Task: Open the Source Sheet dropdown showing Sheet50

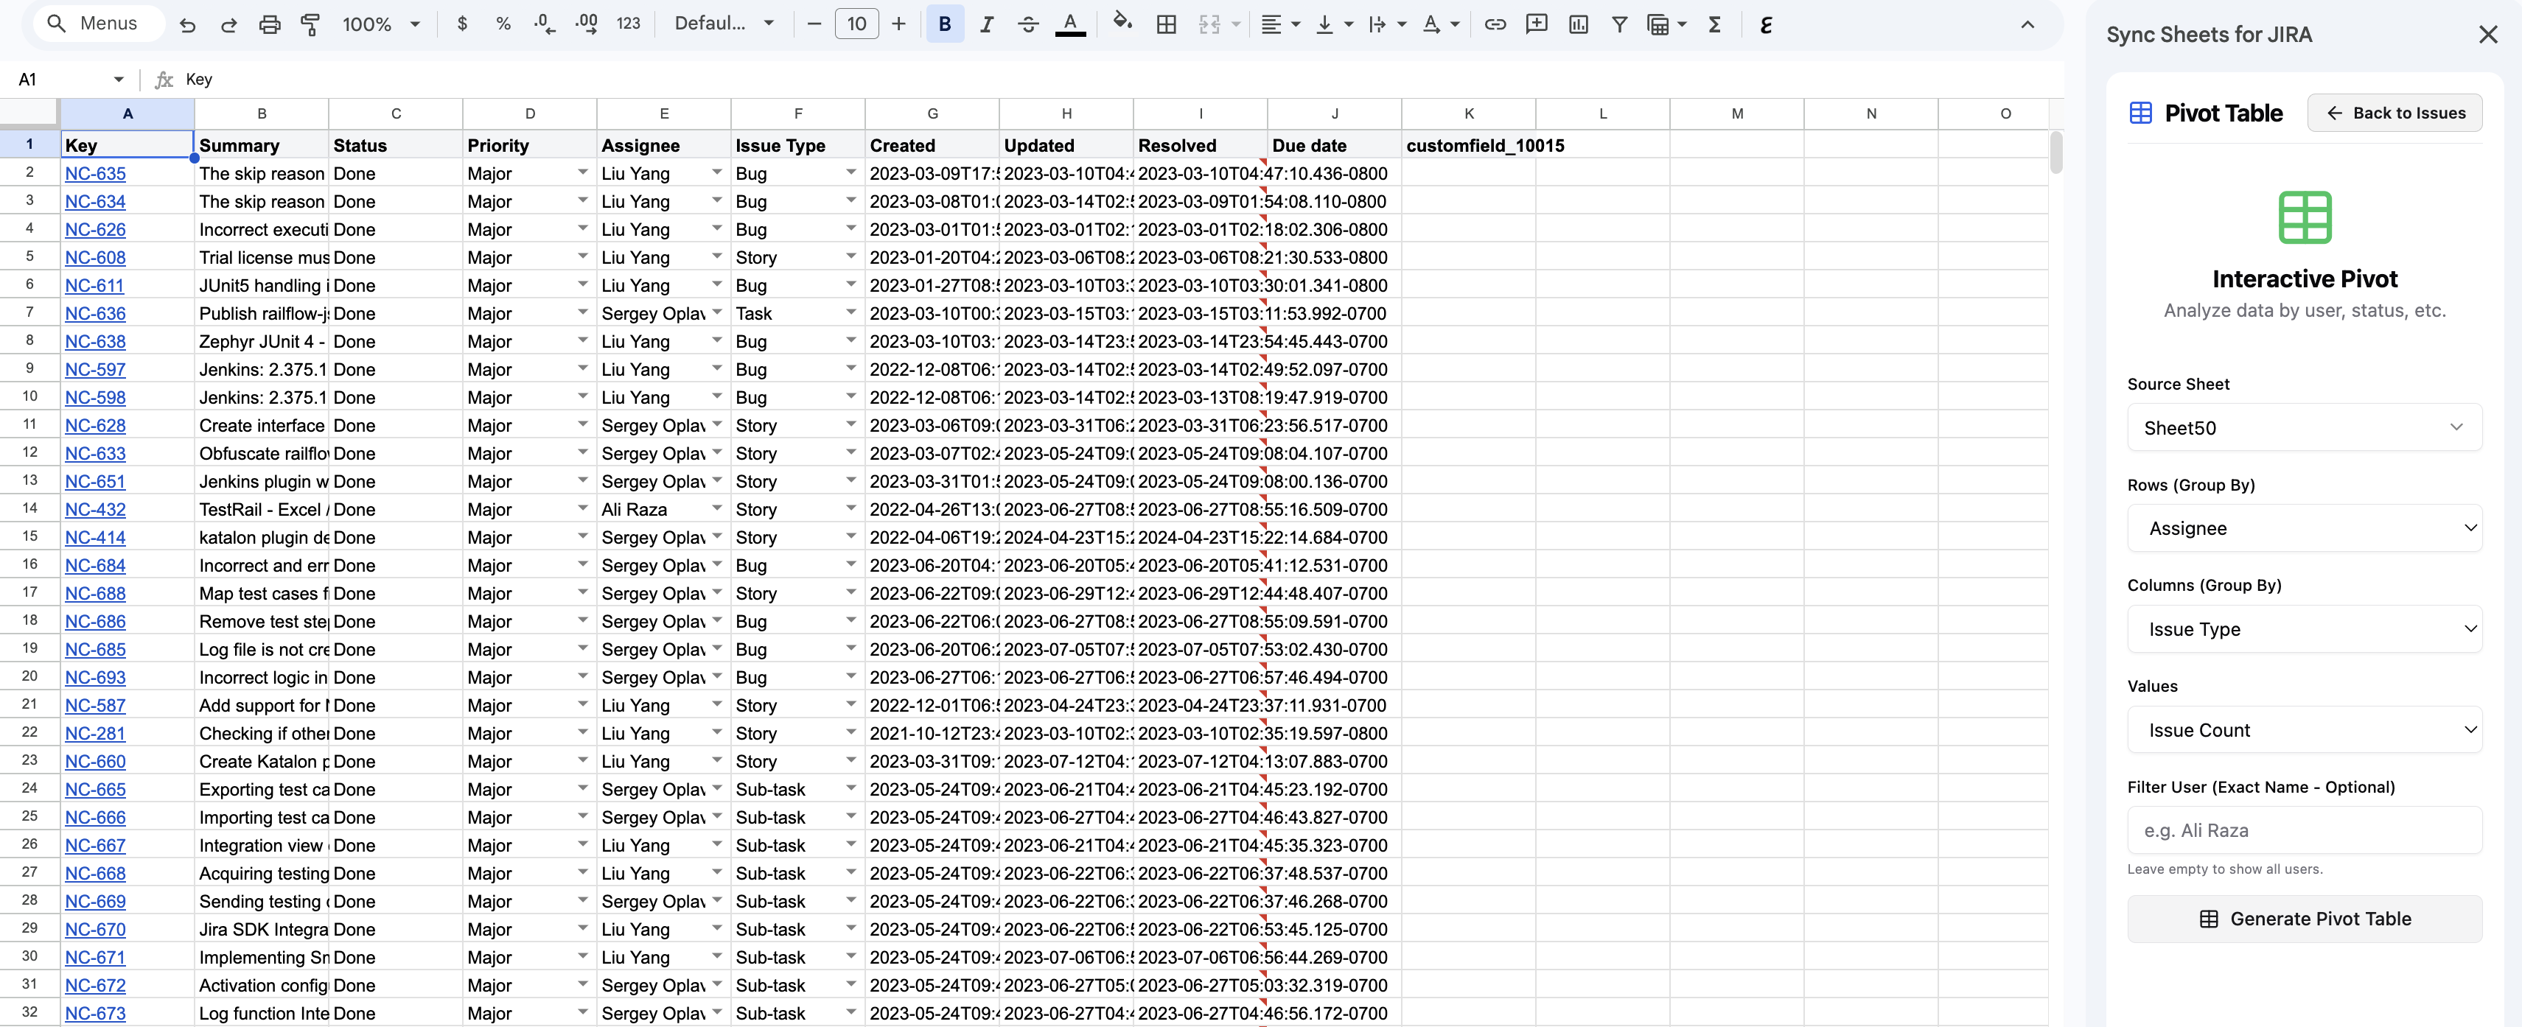Action: pos(2304,428)
